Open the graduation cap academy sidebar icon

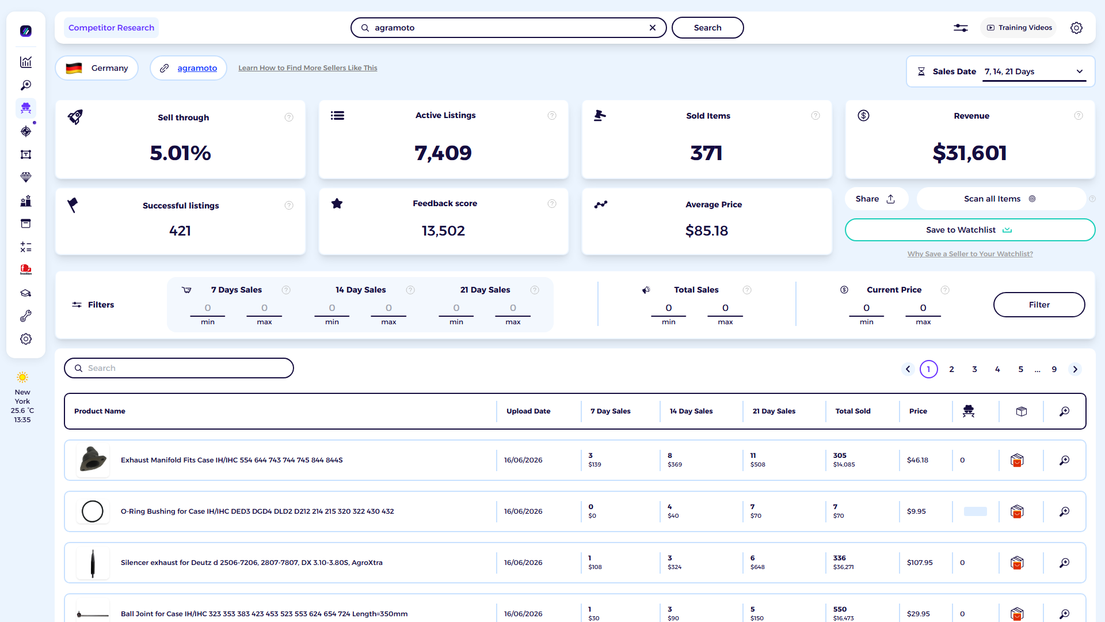[x=26, y=293]
